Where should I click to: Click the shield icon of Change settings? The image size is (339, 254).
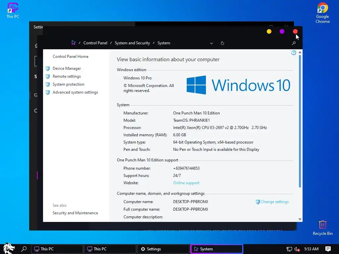point(258,202)
